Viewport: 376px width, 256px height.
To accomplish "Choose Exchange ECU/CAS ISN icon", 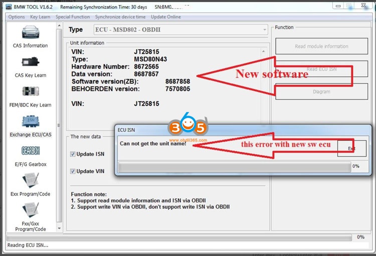I will pyautogui.click(x=31, y=121).
